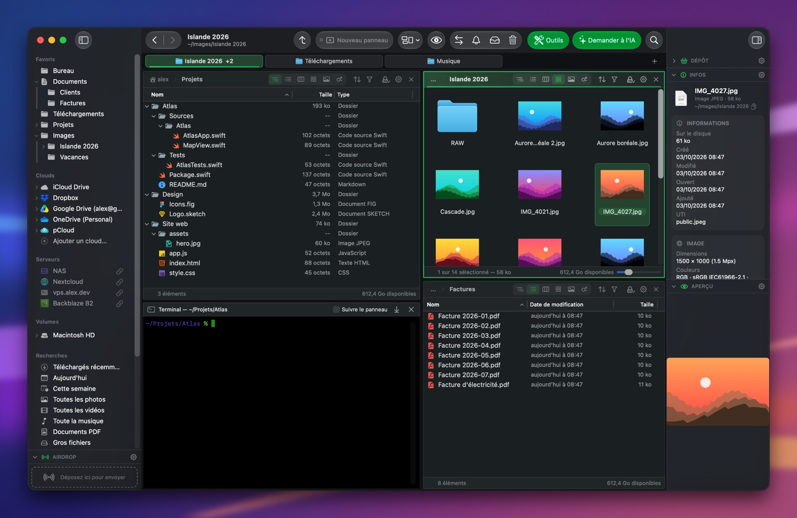
Task: Navigate back with the left chevron
Action: pos(155,40)
